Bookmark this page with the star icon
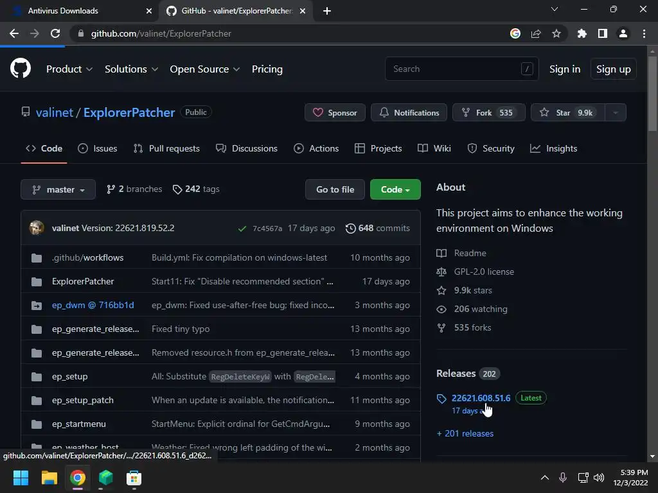This screenshot has width=658, height=493. pos(556,33)
